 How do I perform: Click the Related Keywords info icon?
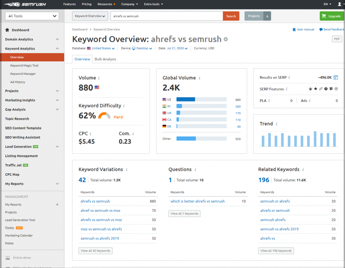click(x=303, y=170)
